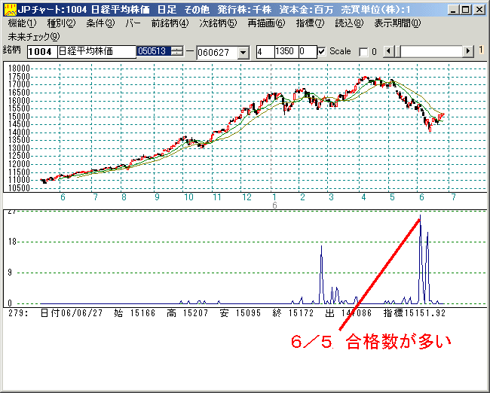Go to previous stock with 前銘柄

(170, 23)
